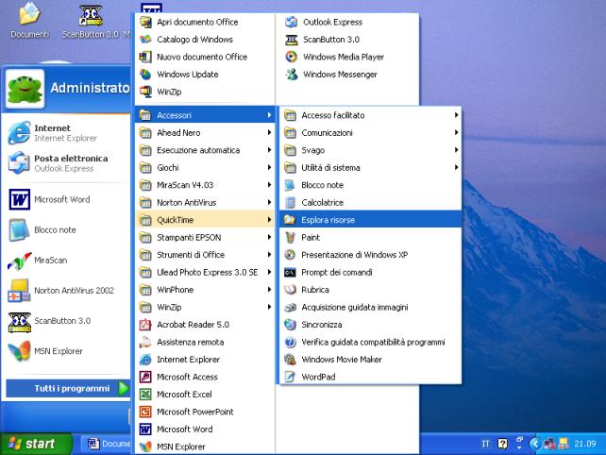Open the Docume... taskbar window button
The height and width of the screenshot is (455, 606).
107,444
